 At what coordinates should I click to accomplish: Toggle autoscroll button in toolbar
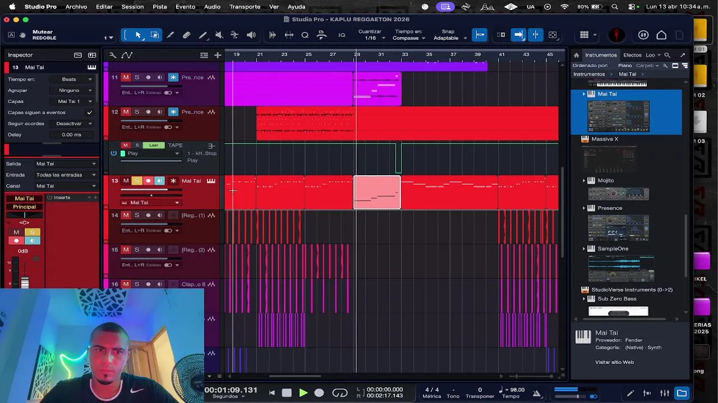pyautogui.click(x=518, y=35)
